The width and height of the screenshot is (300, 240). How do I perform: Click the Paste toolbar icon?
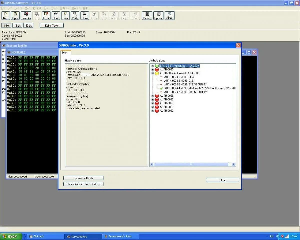[46, 16]
